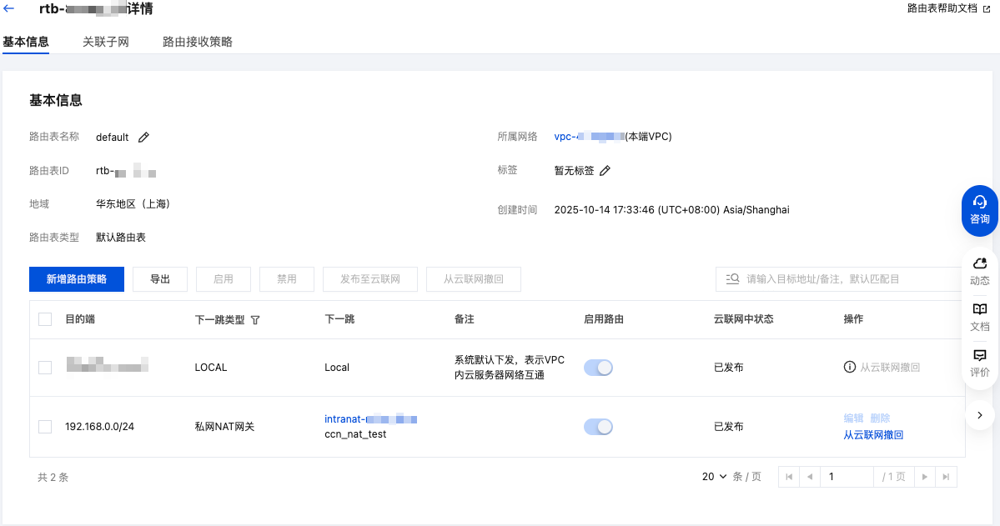Click the filter icon beside 下一跳类型
The image size is (1000, 526).
[255, 320]
